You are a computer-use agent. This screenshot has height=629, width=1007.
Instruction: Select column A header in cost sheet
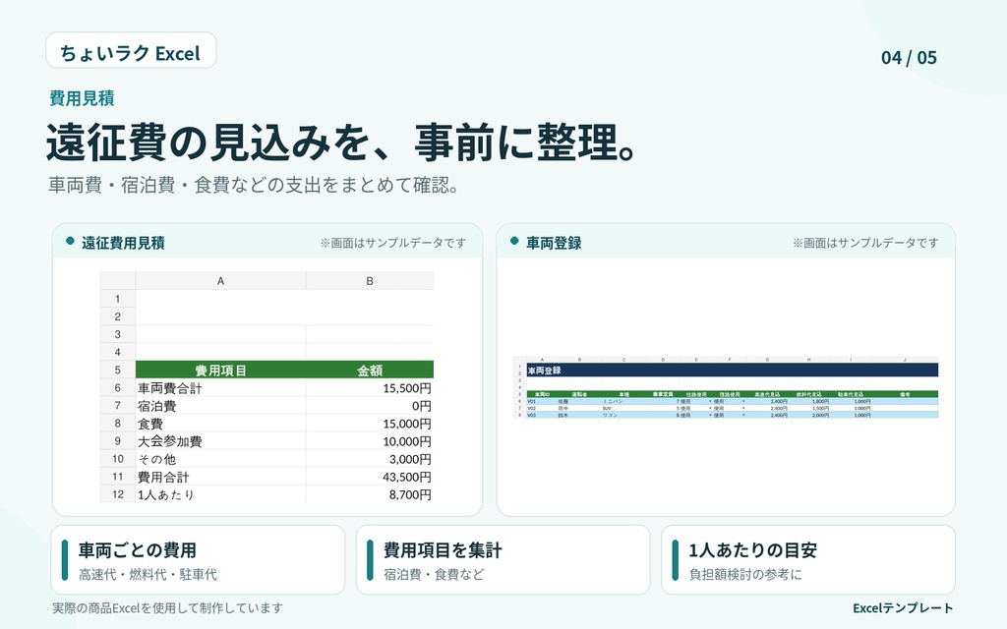(220, 280)
